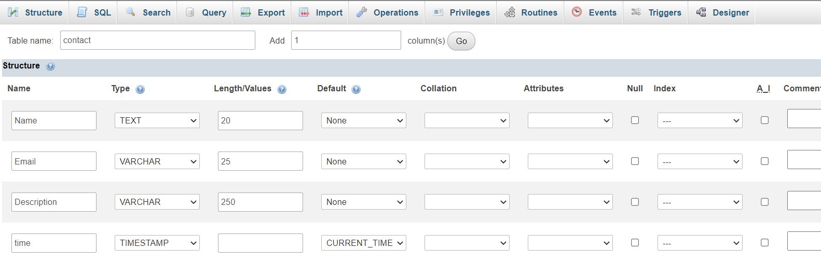
Task: Open the Privileges tab
Action: [x=461, y=12]
